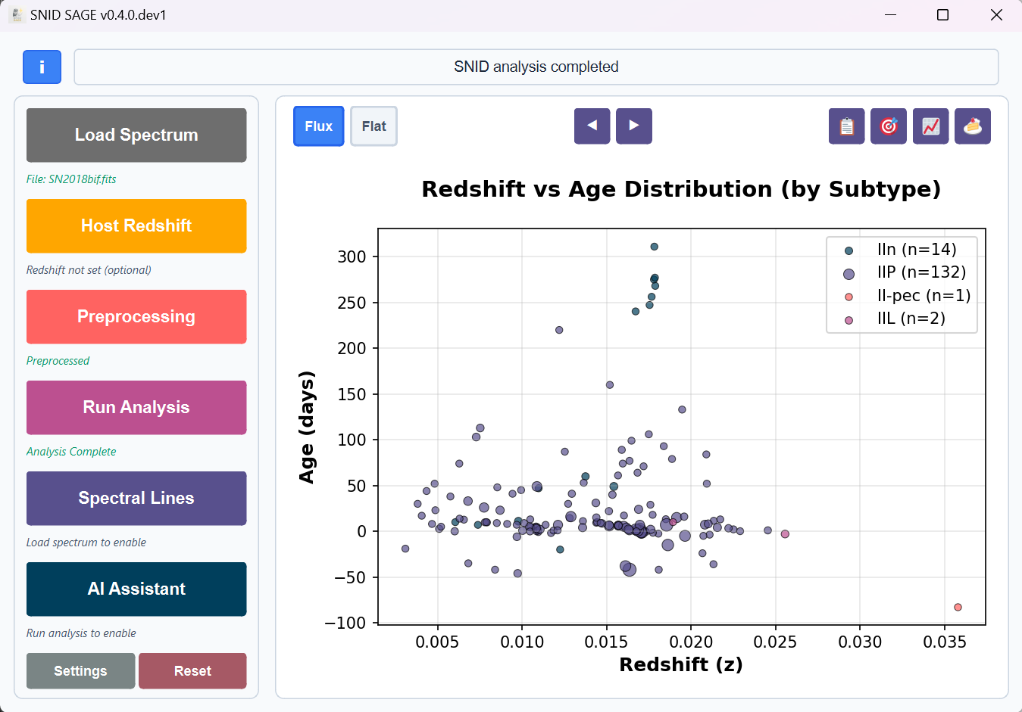Screen dimensions: 1022x712
Task: Click the 'Preprocessed' status text
Action: coord(58,361)
